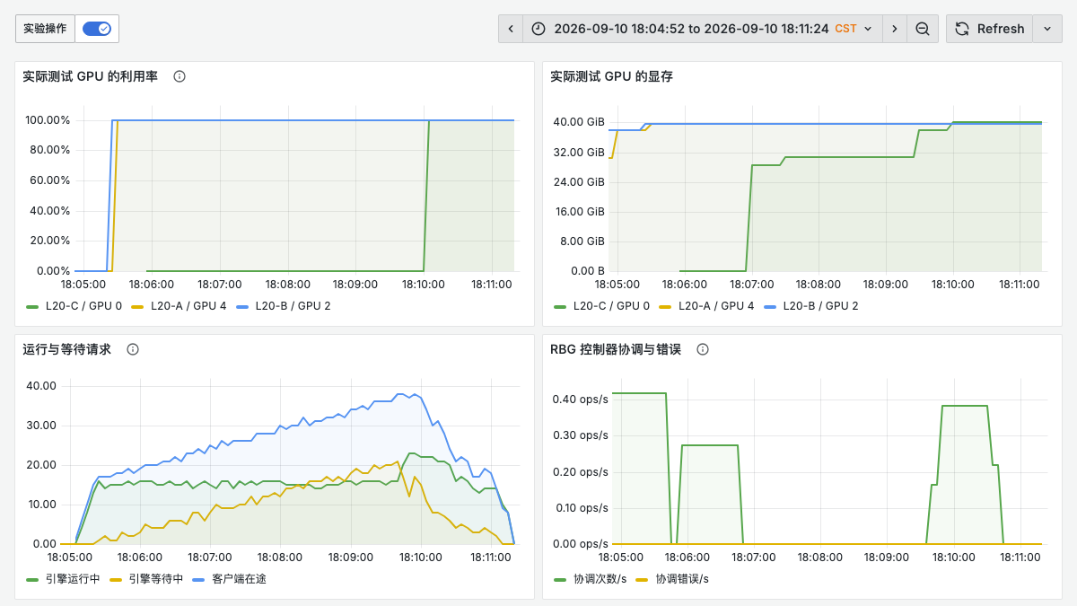Viewport: 1077px width, 606px height.
Task: Toggle L20-B / GPU 2 series in memory legend
Action: click(820, 306)
